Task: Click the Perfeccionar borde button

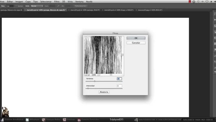Action: coord(81,6)
